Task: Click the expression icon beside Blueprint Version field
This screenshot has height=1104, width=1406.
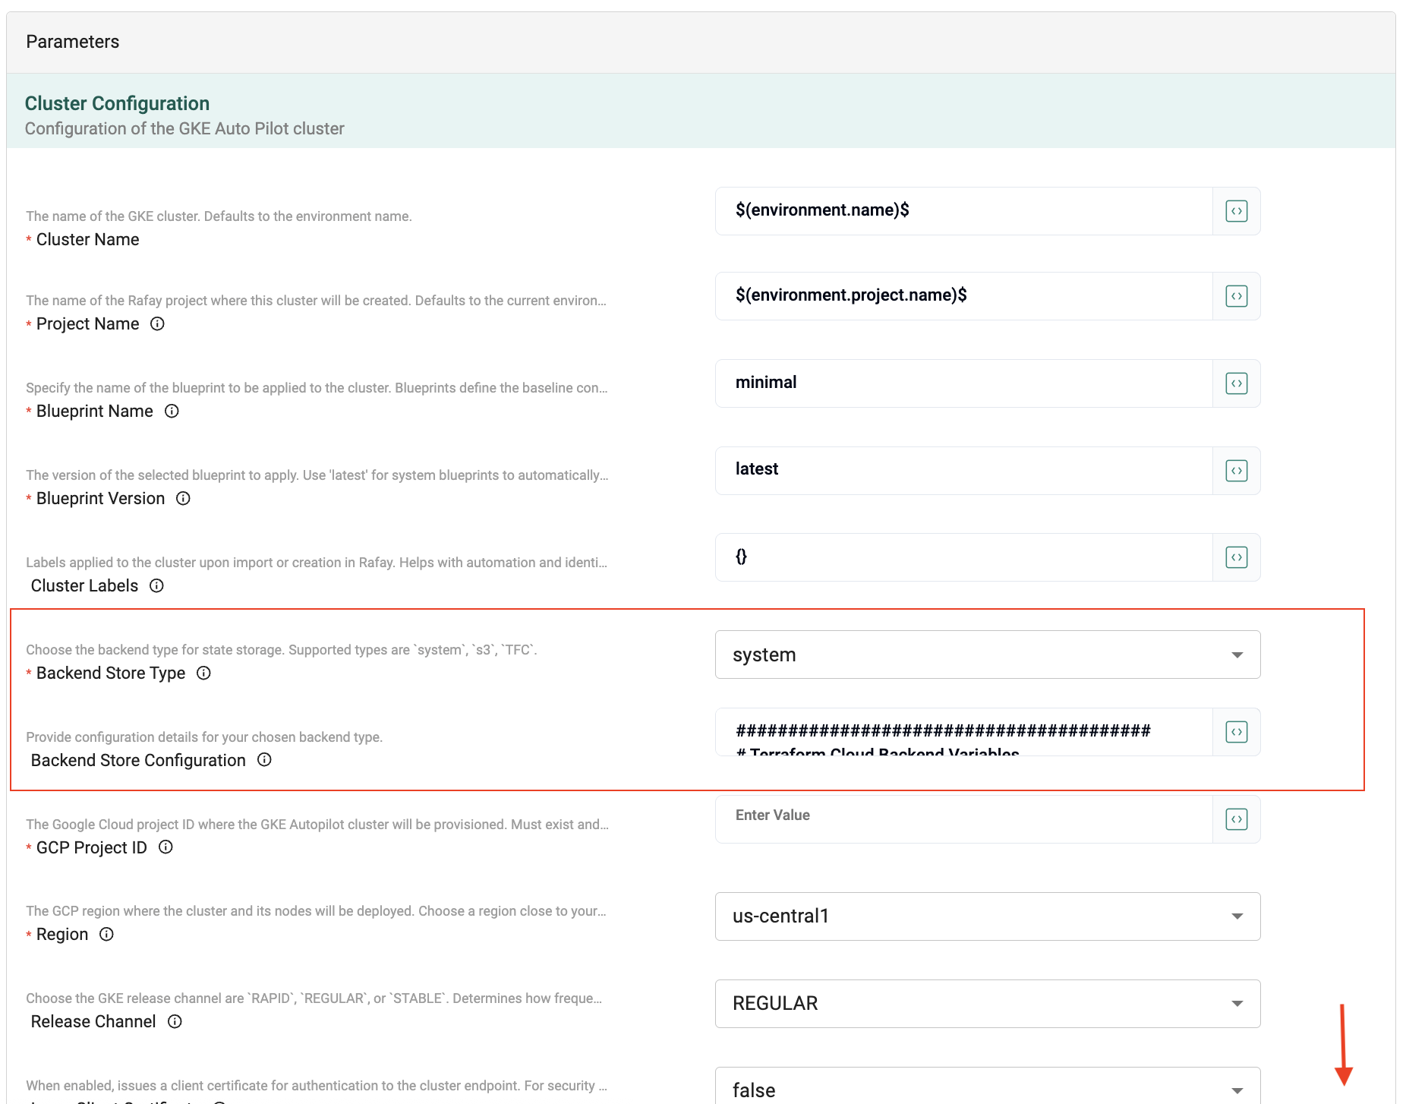Action: point(1236,471)
